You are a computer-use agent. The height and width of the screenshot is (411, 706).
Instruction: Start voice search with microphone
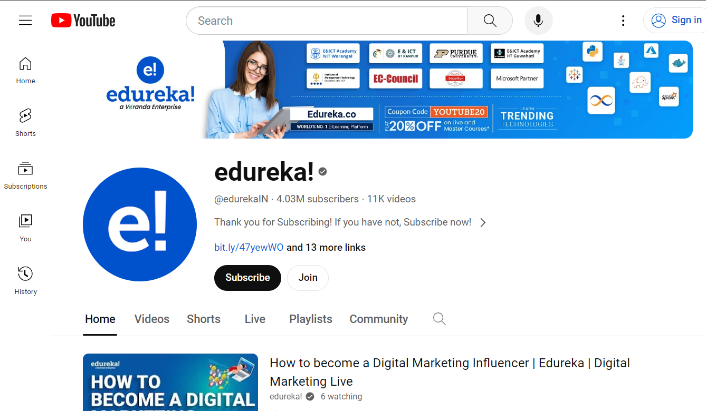pos(538,21)
